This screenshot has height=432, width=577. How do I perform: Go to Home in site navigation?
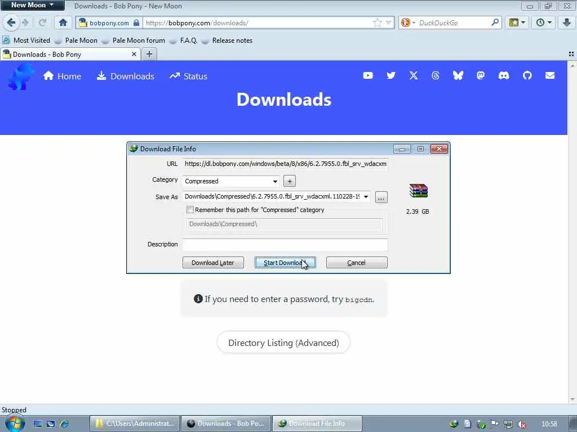(x=62, y=76)
